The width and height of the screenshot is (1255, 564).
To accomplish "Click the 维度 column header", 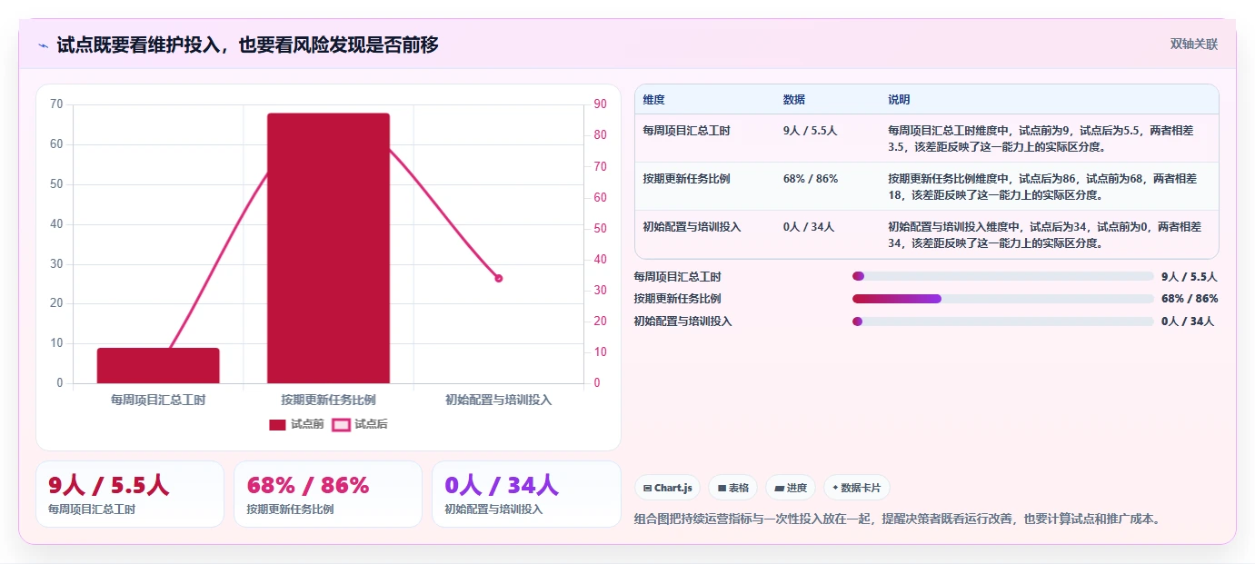I will (x=653, y=100).
